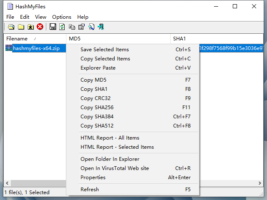The width and height of the screenshot is (267, 200).
Task: Select Copy CRC32 from context menu
Action: point(133,98)
